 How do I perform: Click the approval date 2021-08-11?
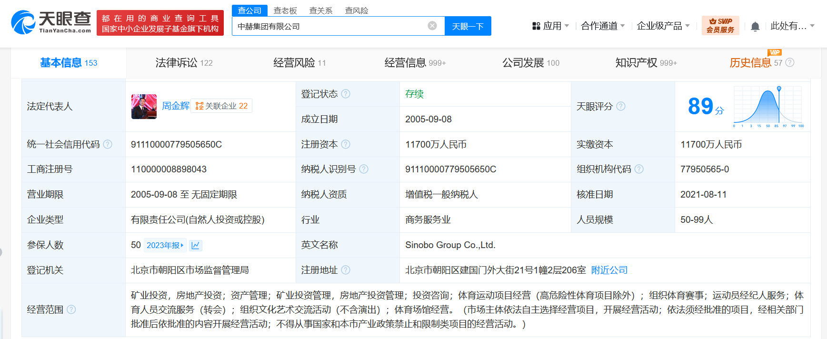703,194
